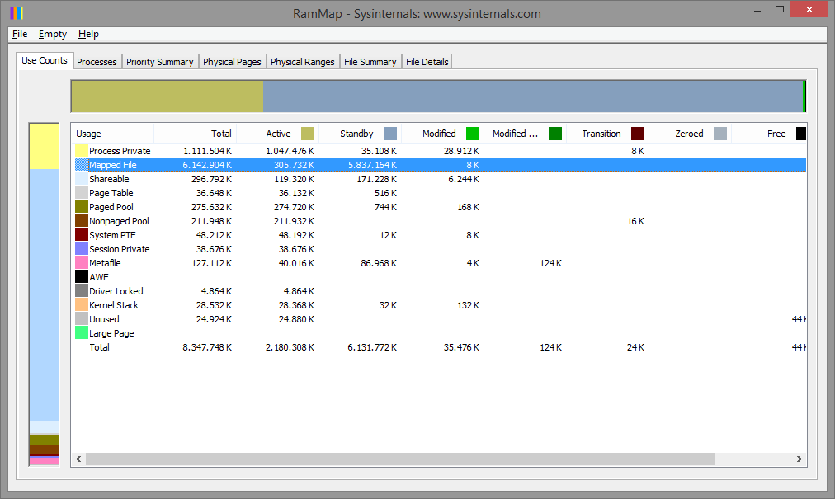Click the Zeroed gray swatch in header
The width and height of the screenshot is (835, 499).
720,134
